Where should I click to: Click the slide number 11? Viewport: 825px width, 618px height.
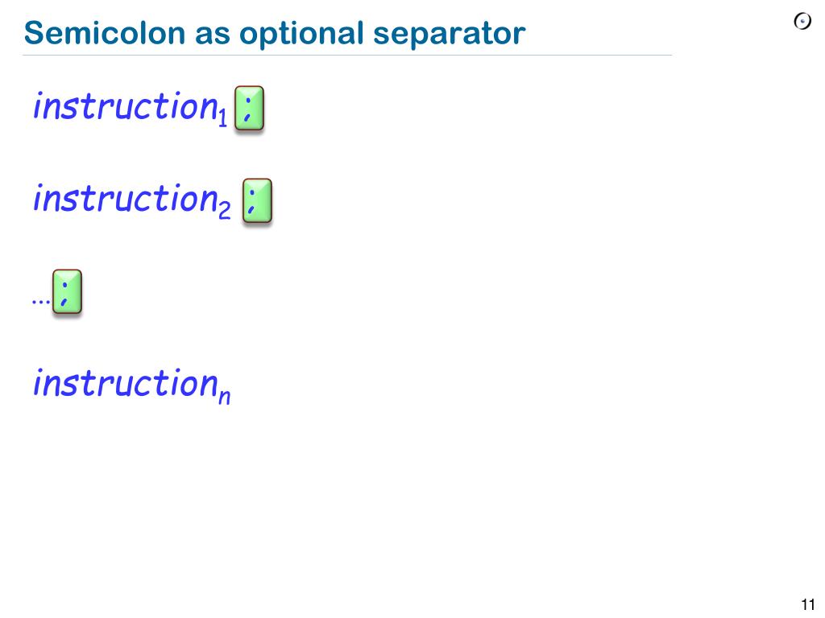click(x=807, y=605)
